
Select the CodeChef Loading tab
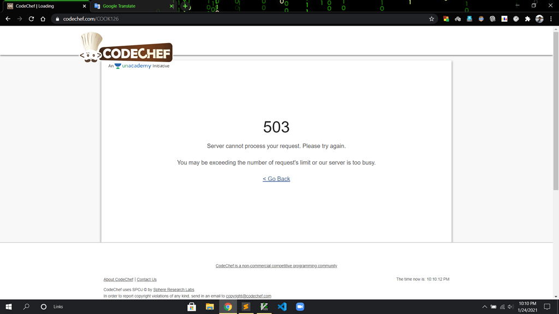44,6
